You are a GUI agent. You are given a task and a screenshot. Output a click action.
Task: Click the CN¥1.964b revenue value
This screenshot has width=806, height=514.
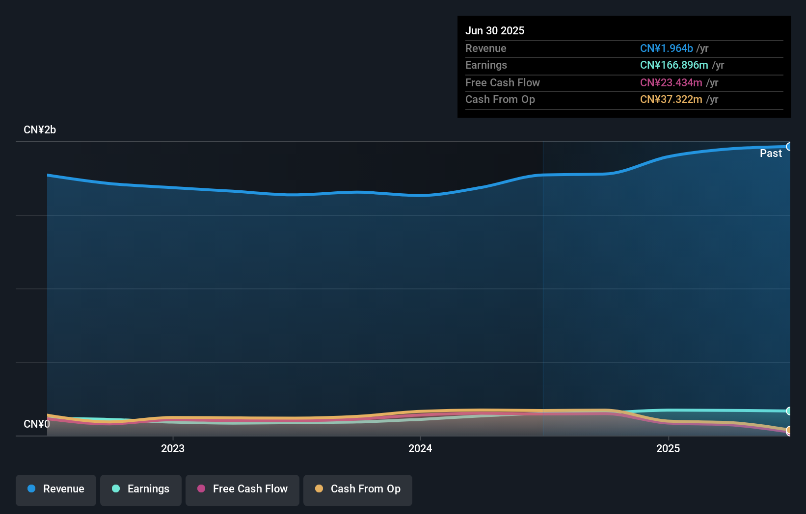[x=667, y=49]
